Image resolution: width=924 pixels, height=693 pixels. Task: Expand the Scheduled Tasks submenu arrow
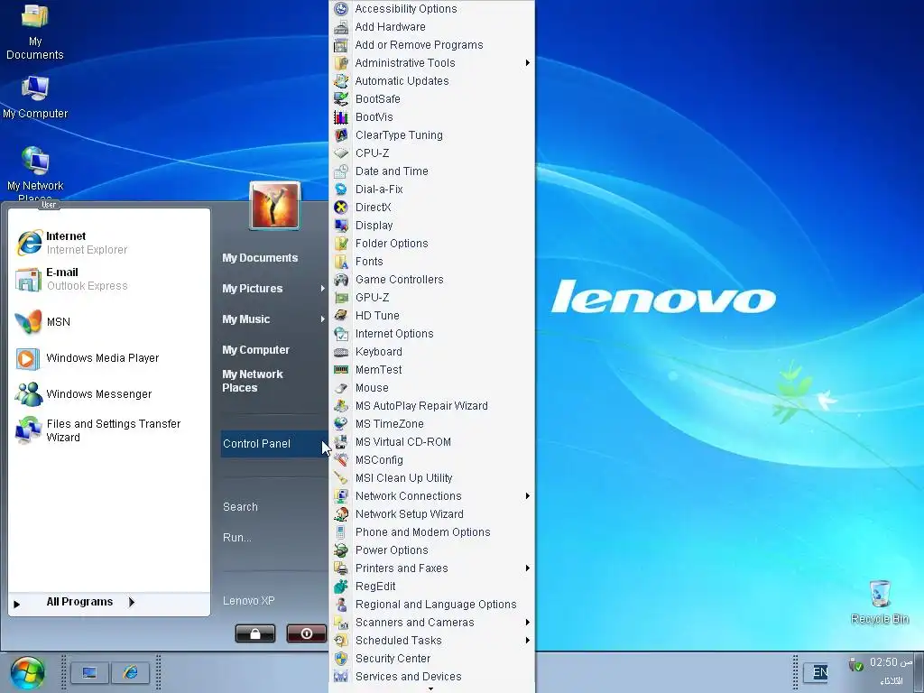527,641
